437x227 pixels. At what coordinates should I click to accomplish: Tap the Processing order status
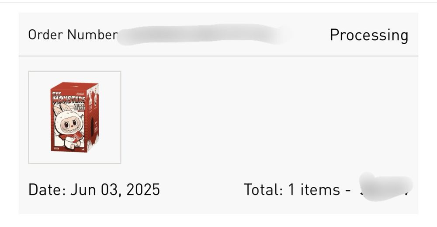(x=368, y=35)
